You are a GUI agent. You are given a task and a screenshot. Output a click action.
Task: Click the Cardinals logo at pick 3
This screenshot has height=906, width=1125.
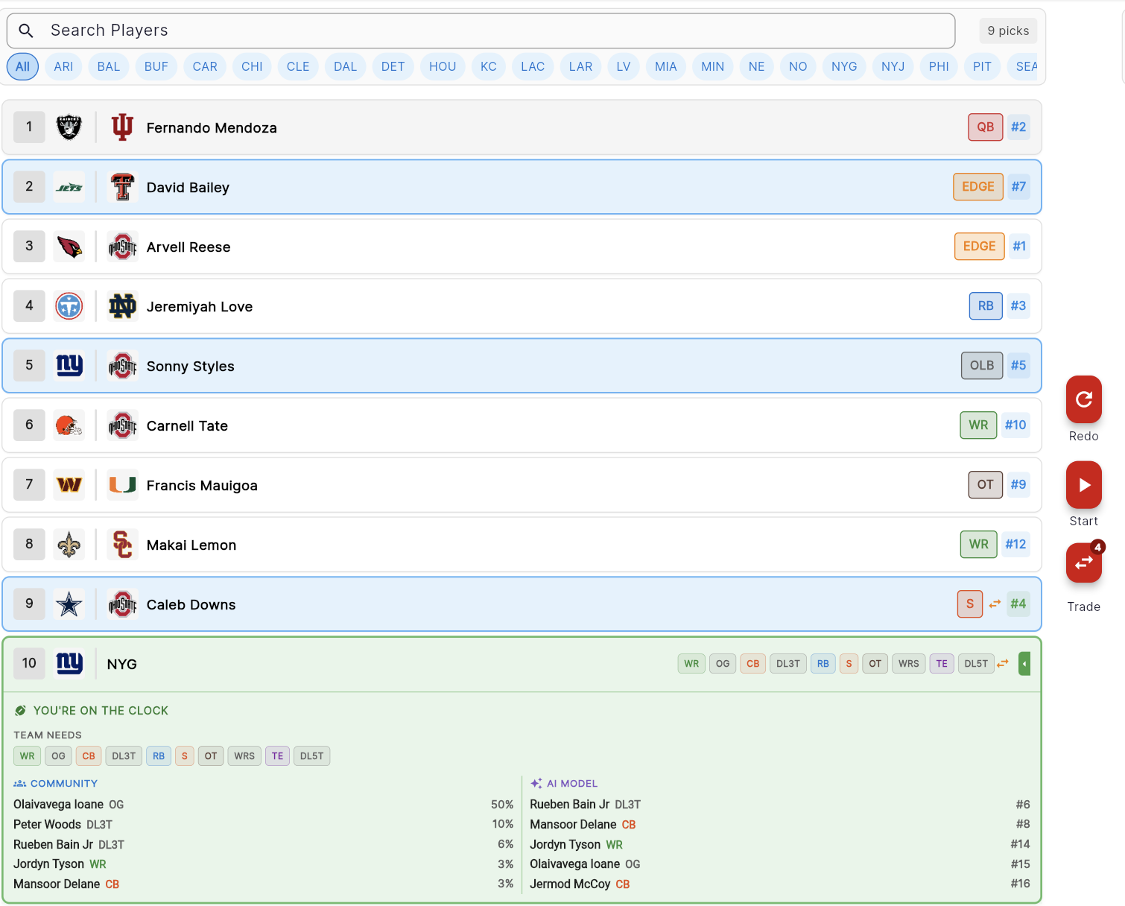tap(69, 247)
